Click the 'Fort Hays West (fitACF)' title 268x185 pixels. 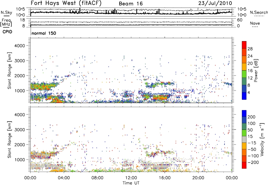[x=66, y=3]
